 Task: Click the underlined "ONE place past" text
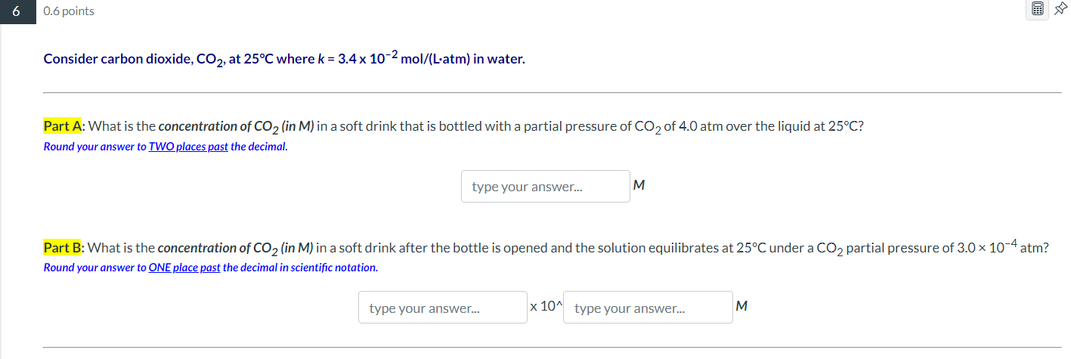[184, 268]
